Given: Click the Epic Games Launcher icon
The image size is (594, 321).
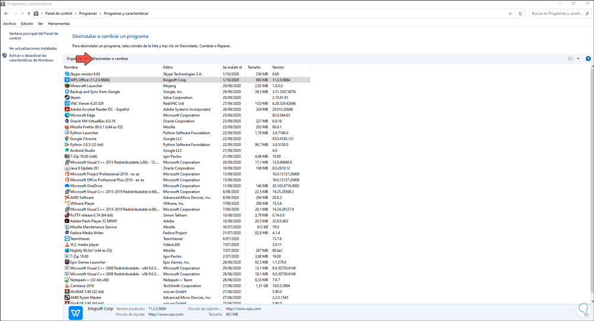Looking at the screenshot, I should click(67, 262).
